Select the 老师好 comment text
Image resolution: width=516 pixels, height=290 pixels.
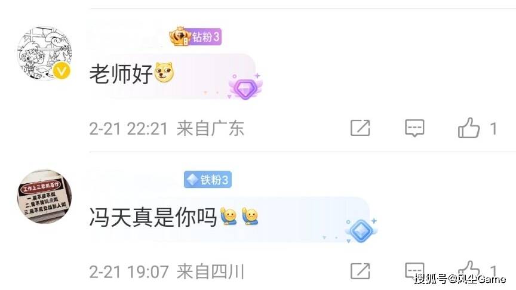point(121,73)
